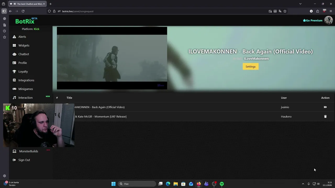Open Microsoft Edge from taskbar
Screen dimensions: 335x188
point(168,184)
